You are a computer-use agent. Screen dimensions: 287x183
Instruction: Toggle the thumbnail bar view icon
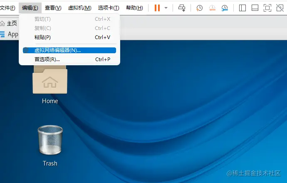pyautogui.click(x=255, y=8)
